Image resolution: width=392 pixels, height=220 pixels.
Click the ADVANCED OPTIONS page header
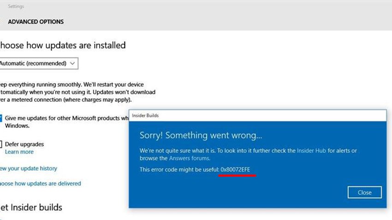tap(36, 22)
